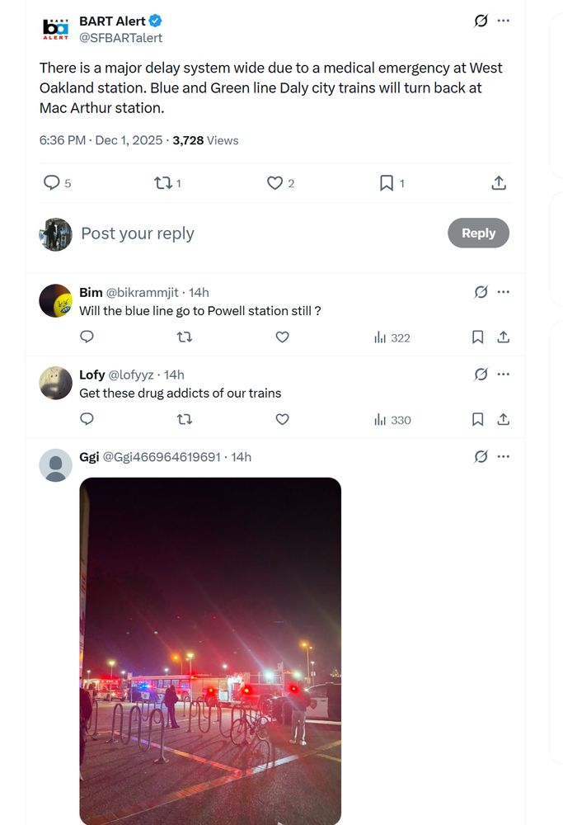Open Ggi's emergency lights photo
Image resolution: width=563 pixels, height=825 pixels.
pos(210,651)
